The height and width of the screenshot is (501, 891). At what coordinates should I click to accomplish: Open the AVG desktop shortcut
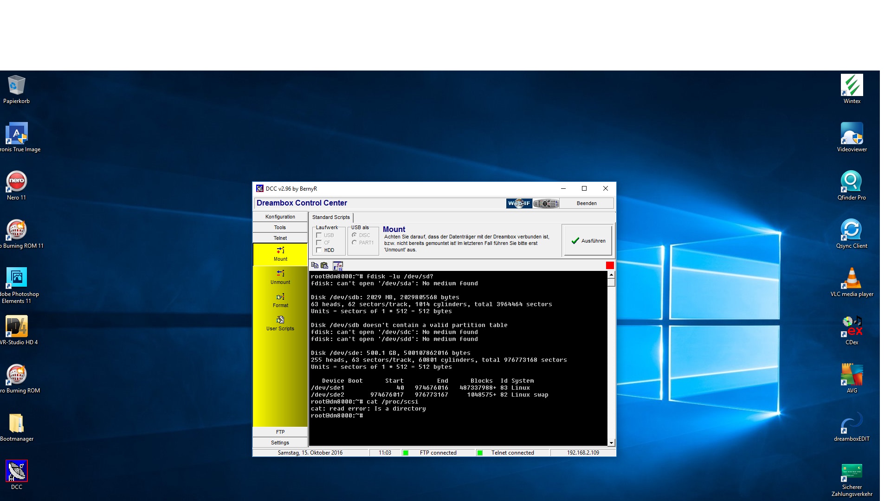852,379
